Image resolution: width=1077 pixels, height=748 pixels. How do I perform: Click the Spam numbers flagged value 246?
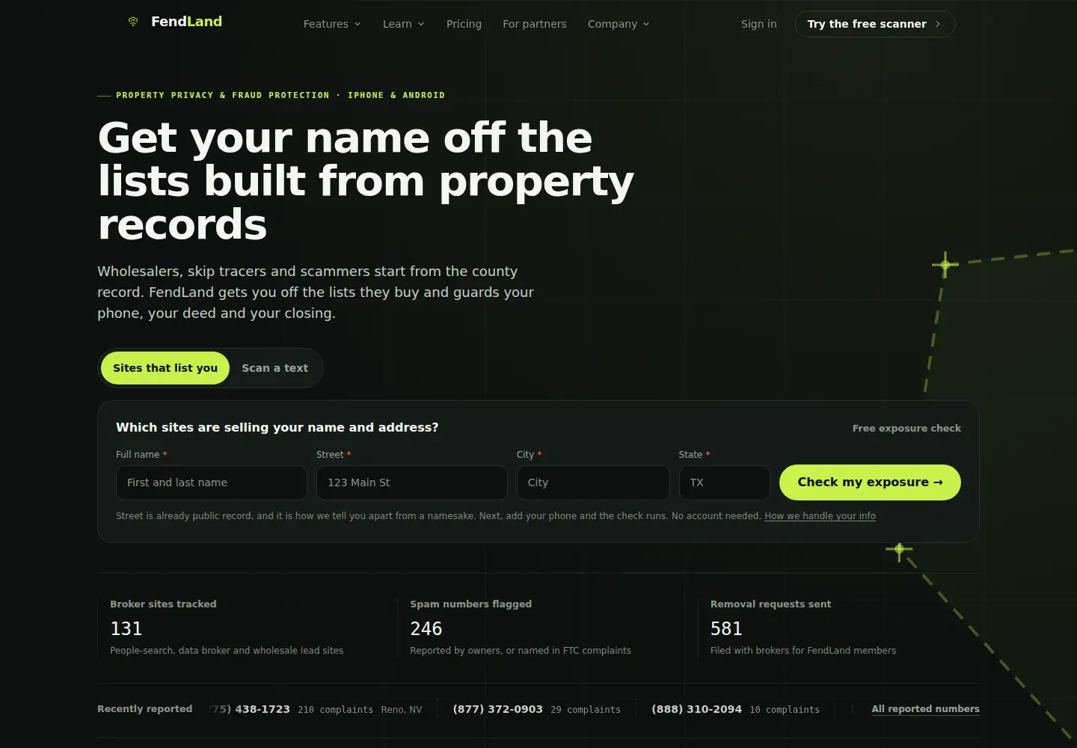426,628
